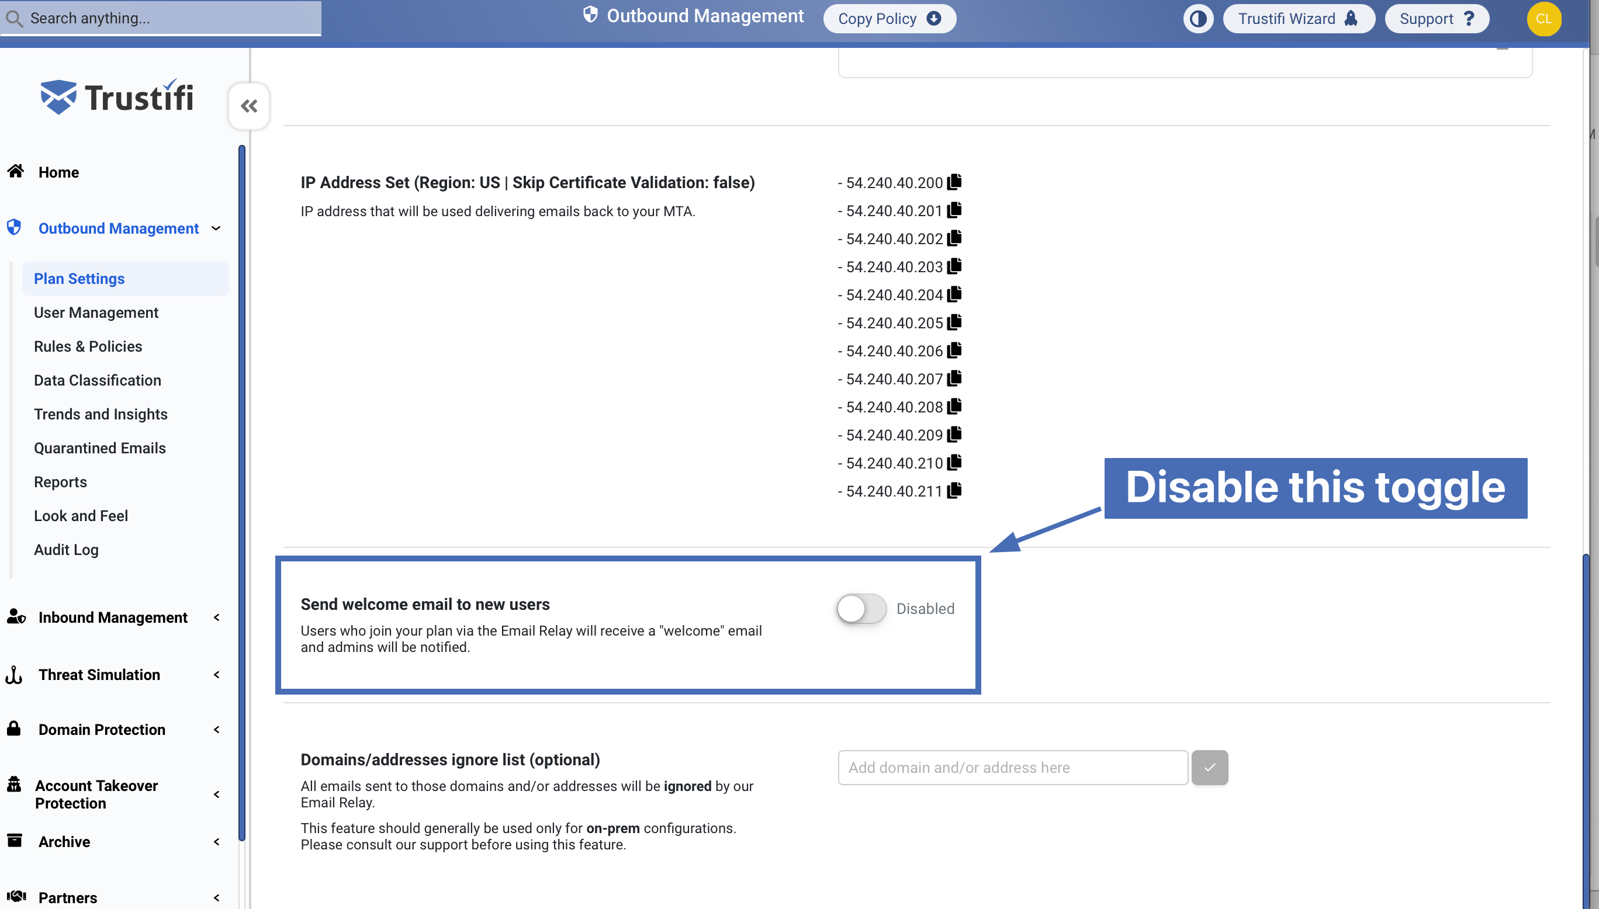Open Quarantined Emails

click(100, 447)
